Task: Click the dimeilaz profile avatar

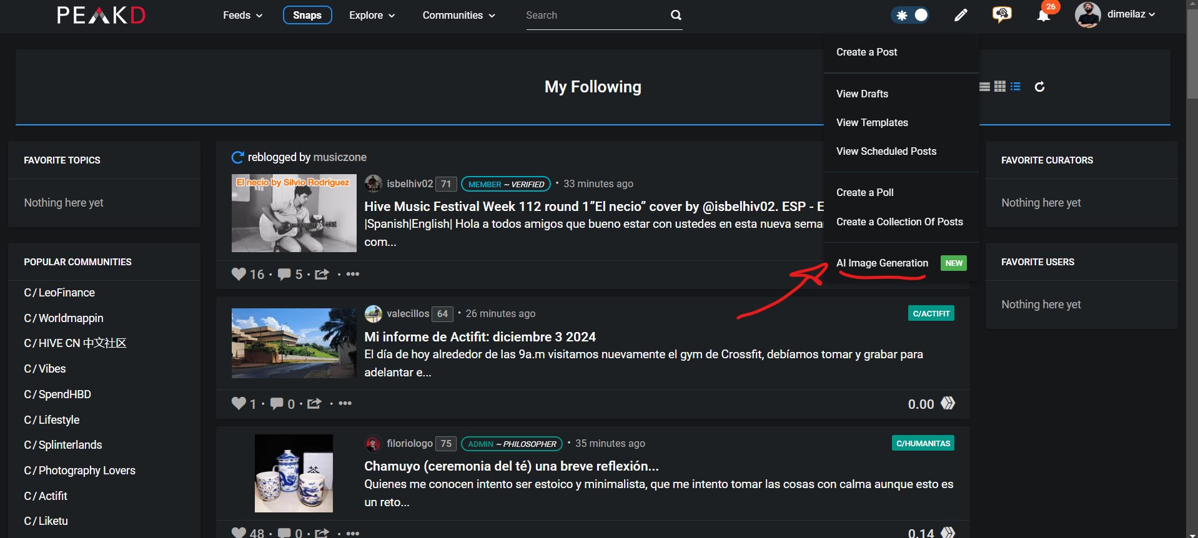Action: click(x=1087, y=15)
